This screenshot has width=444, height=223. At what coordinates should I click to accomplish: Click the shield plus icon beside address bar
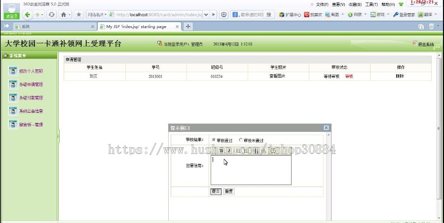pos(223,14)
